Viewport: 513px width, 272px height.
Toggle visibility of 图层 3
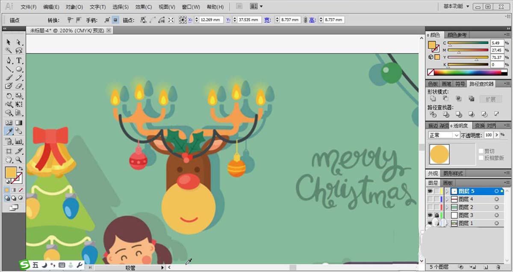430,215
